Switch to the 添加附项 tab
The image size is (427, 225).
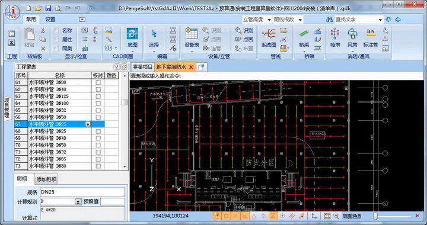(x=47, y=179)
